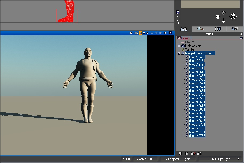This screenshot has height=163, width=244.
Task: Select Group40589 in the list
Action: 197,98
